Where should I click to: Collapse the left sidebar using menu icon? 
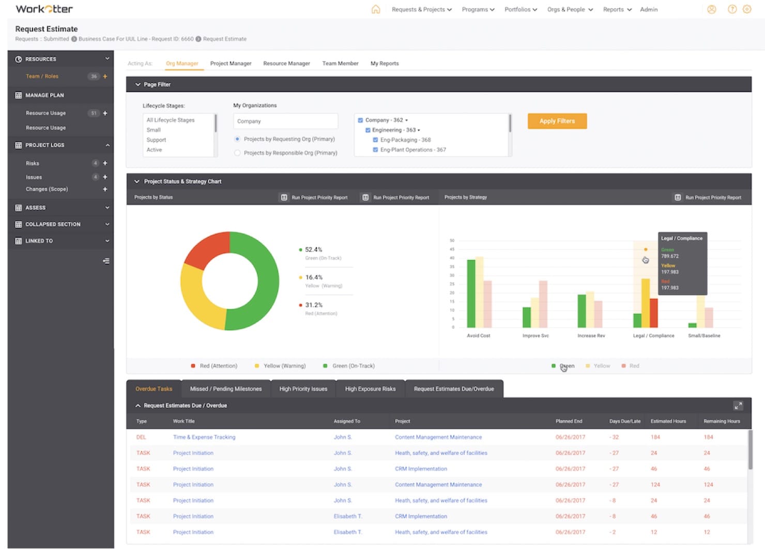(106, 261)
